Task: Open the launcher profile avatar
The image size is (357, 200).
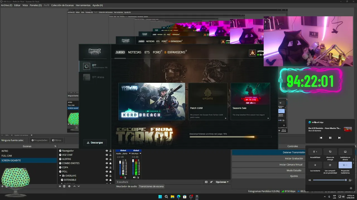Action: coord(252,53)
